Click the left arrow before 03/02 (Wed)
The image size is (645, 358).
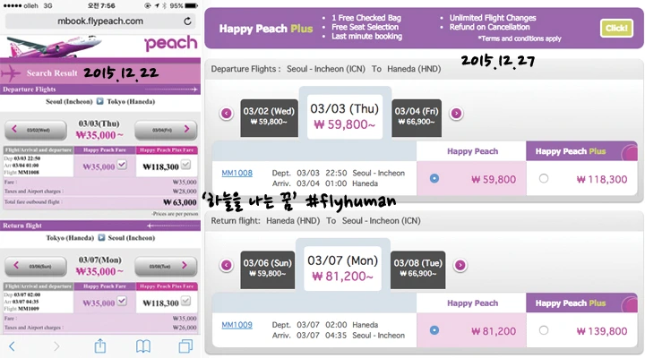227,113
